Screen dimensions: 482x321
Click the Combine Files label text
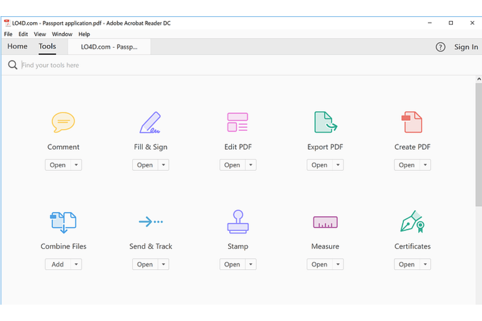click(64, 247)
